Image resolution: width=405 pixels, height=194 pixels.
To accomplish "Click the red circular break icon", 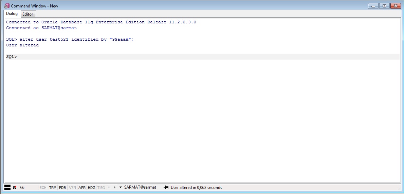I will [15, 188].
